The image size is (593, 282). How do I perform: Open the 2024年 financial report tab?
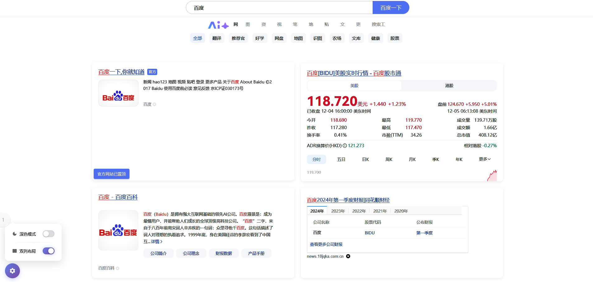[x=317, y=211]
